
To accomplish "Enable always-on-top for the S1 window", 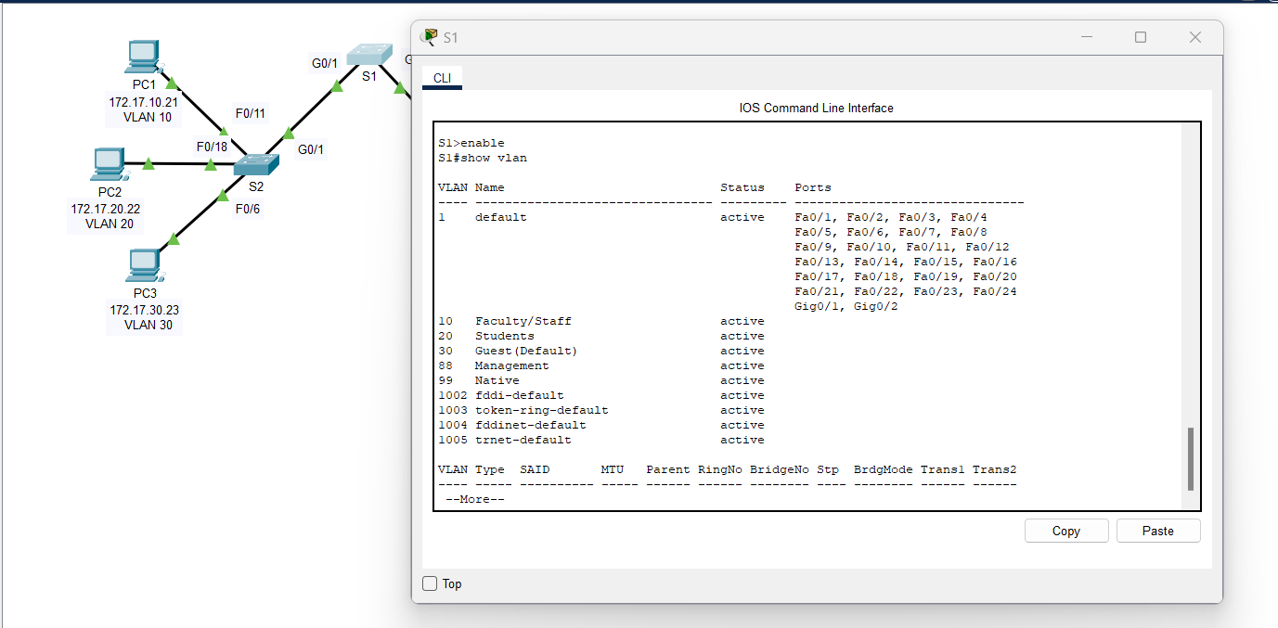I will pyautogui.click(x=430, y=583).
